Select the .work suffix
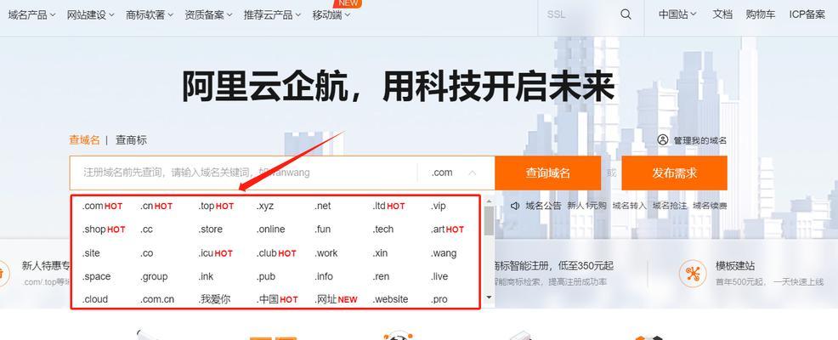Screen dimensions: 838x340 point(326,252)
